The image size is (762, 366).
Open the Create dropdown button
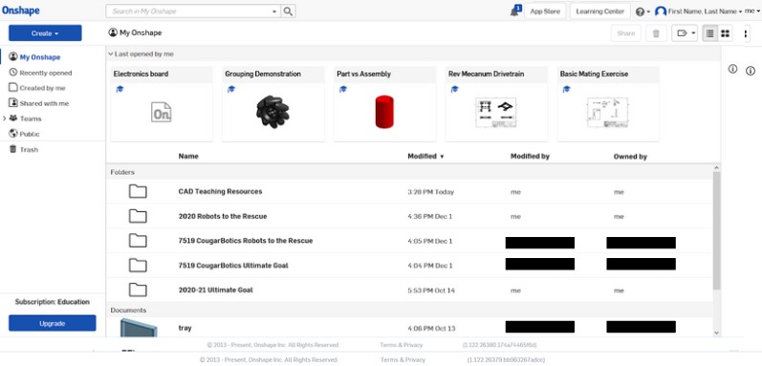coord(45,33)
